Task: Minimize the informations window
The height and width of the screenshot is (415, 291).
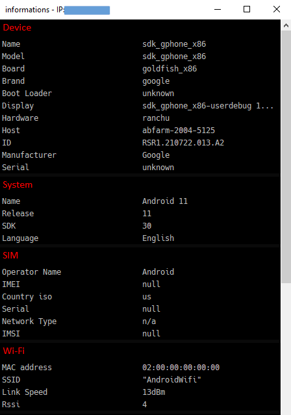Action: click(218, 10)
